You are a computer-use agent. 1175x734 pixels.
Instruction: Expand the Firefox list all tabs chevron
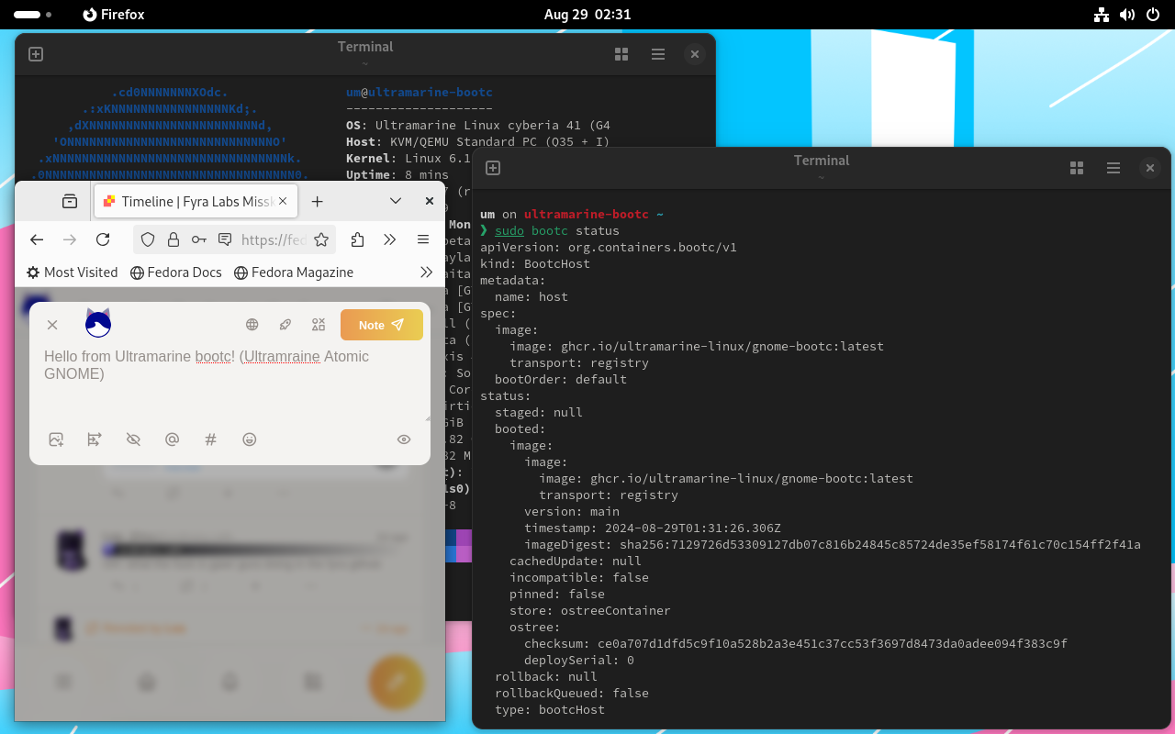(396, 201)
